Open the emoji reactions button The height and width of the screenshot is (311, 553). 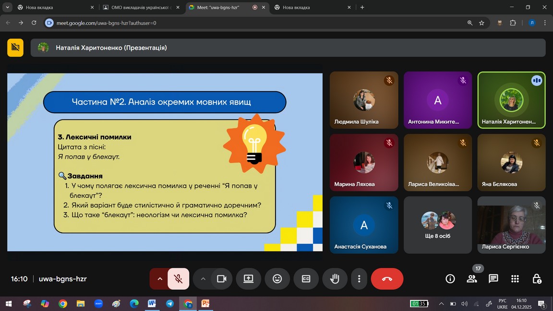(x=277, y=279)
